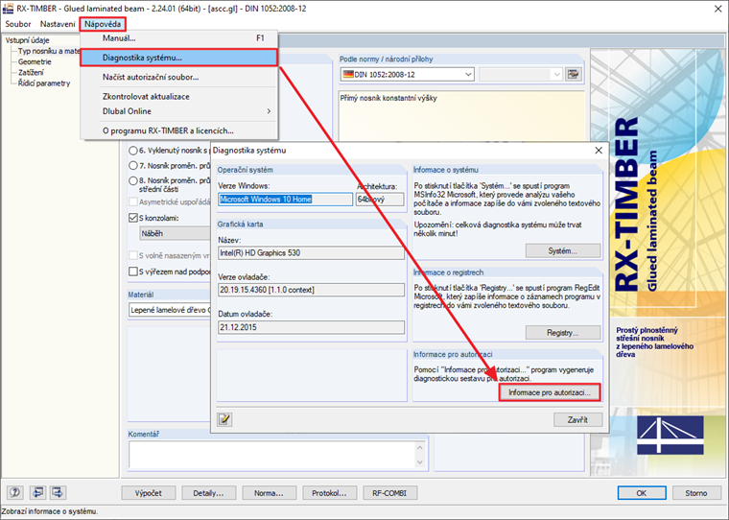729x520 pixels.
Task: Select Vstupní údaje tree root
Action: click(x=28, y=40)
